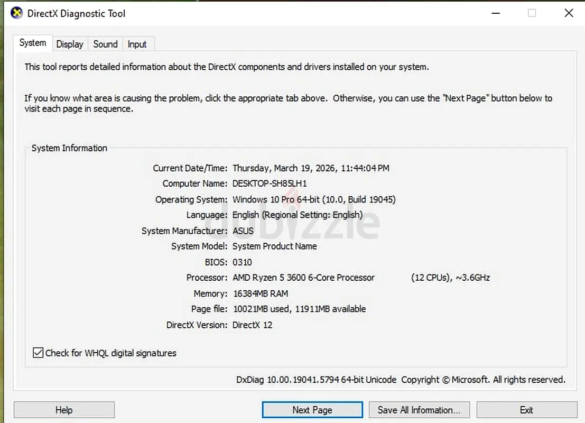Select the System tab

(x=33, y=43)
